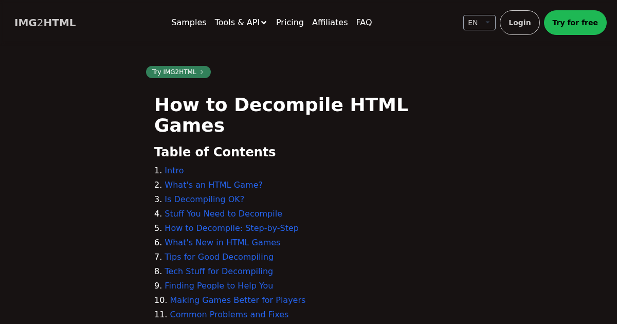Jump to "Finding People to Help You"
This screenshot has width=617, height=324.
(x=219, y=286)
